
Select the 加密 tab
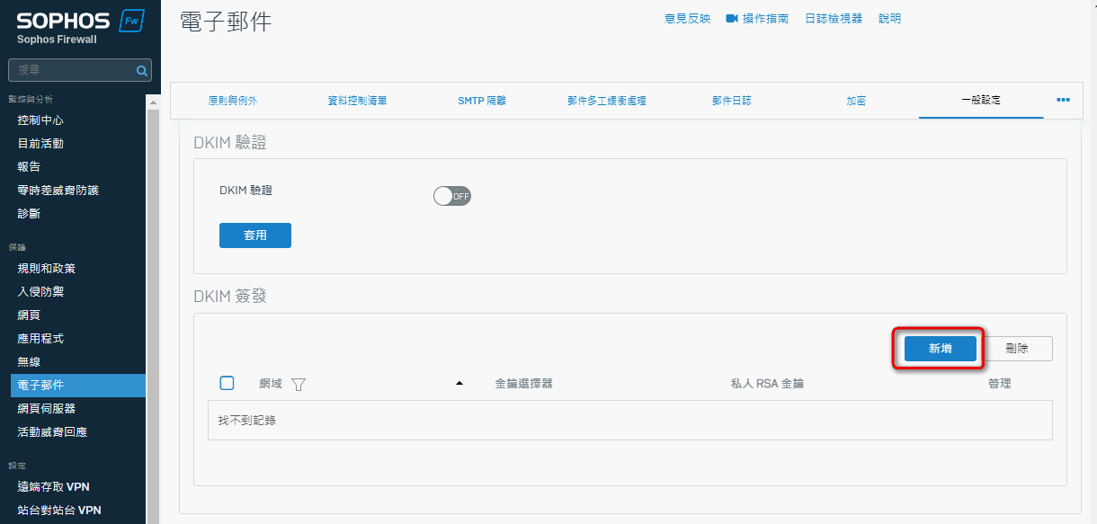tap(856, 101)
